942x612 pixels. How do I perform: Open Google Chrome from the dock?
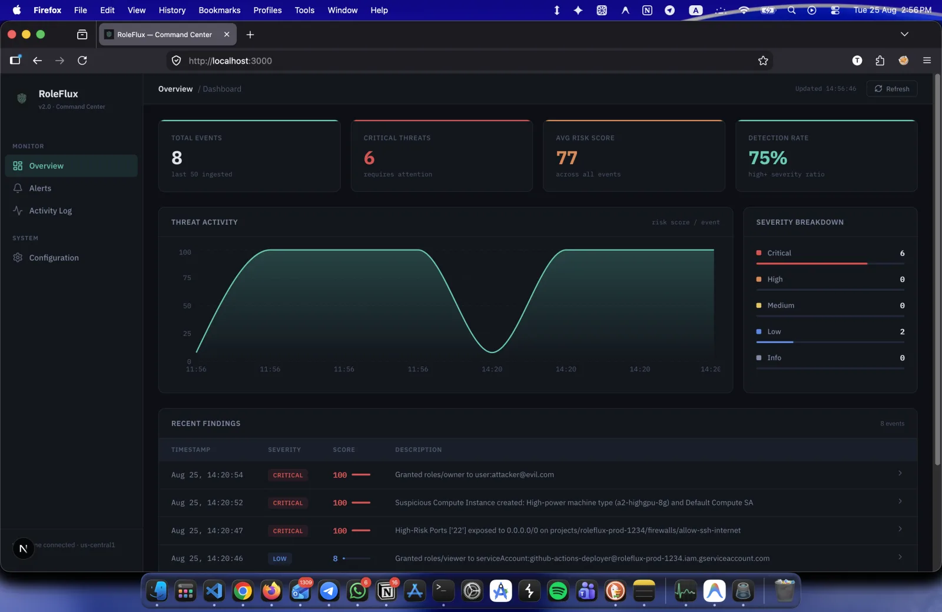(x=243, y=591)
